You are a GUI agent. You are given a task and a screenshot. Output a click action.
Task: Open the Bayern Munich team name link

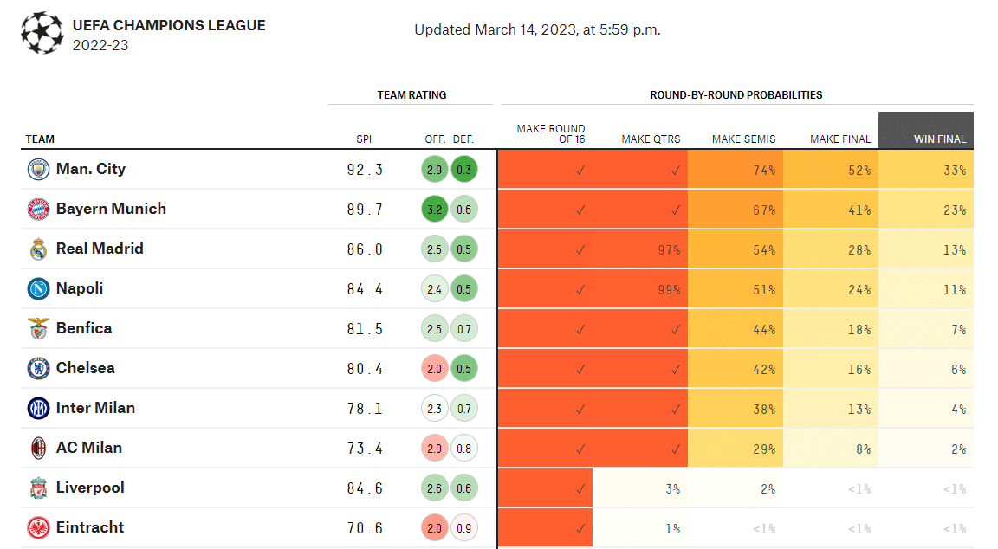coord(111,209)
